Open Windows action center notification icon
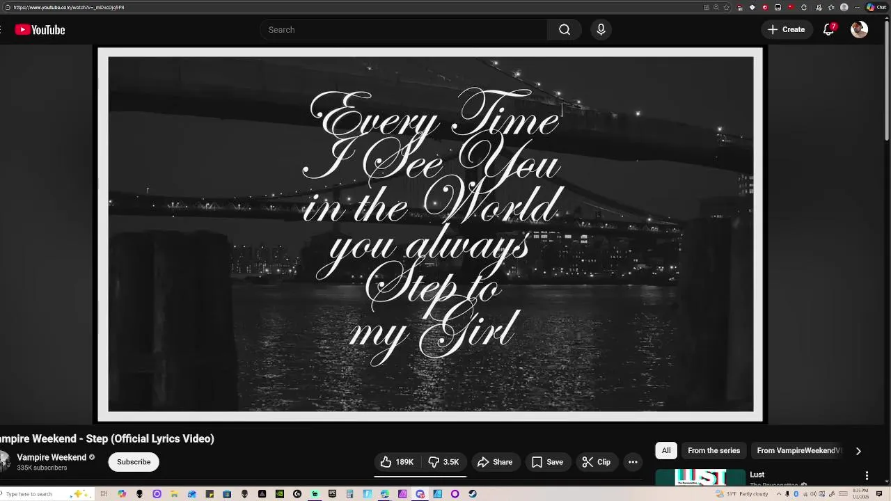 pyautogui.click(x=879, y=494)
